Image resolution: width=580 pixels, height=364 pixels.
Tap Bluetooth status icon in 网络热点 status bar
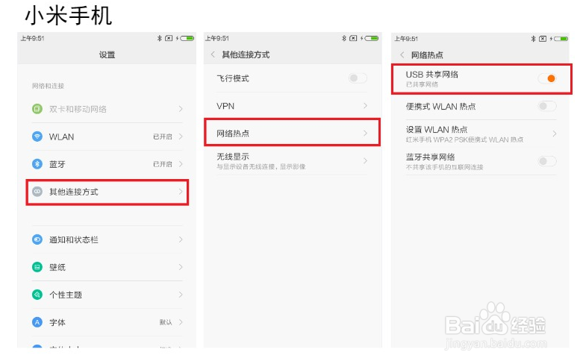tap(534, 39)
